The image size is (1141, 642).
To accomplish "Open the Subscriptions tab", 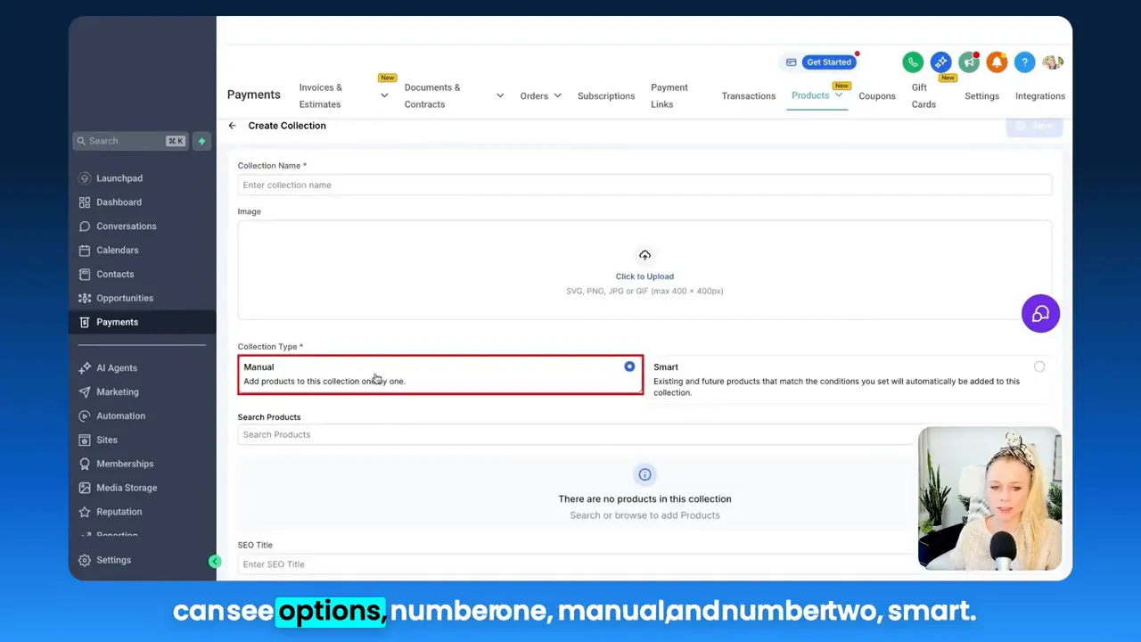I will click(606, 96).
